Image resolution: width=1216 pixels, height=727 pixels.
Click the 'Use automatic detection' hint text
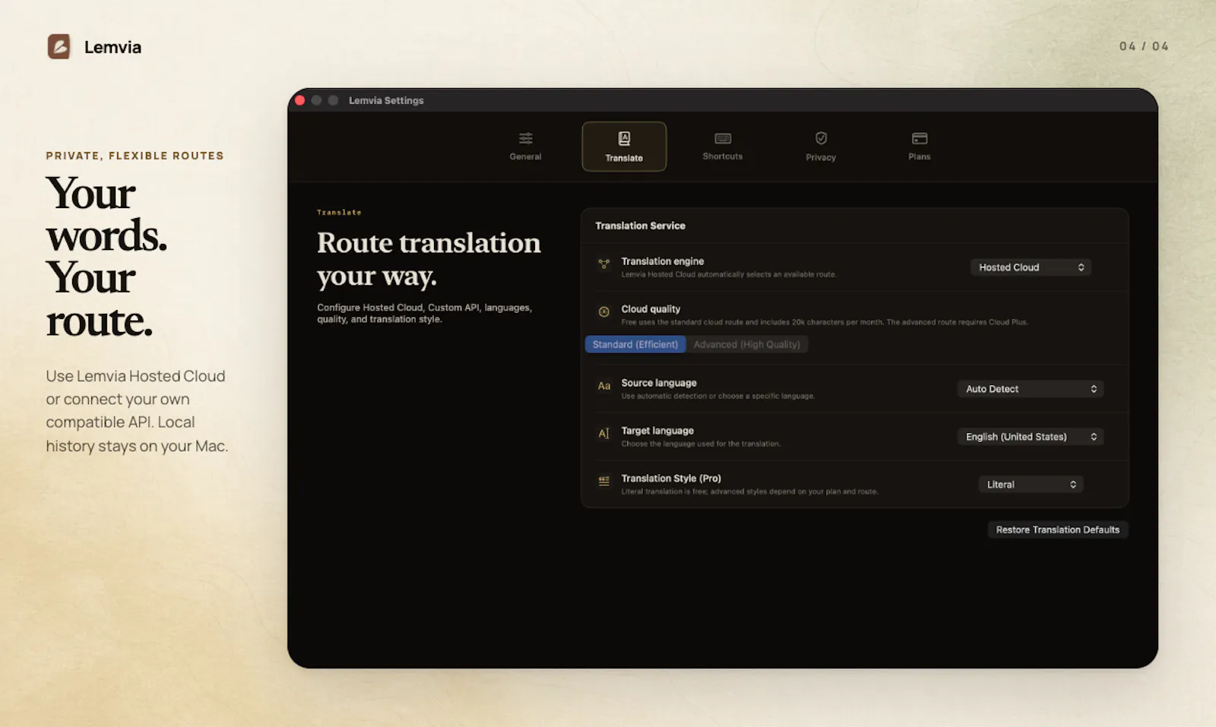click(x=717, y=396)
